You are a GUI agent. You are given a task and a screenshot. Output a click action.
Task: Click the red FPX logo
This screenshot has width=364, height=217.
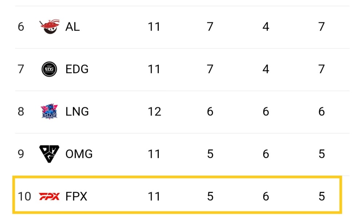(x=49, y=197)
